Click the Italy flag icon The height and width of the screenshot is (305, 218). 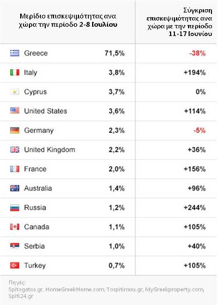click(x=15, y=72)
